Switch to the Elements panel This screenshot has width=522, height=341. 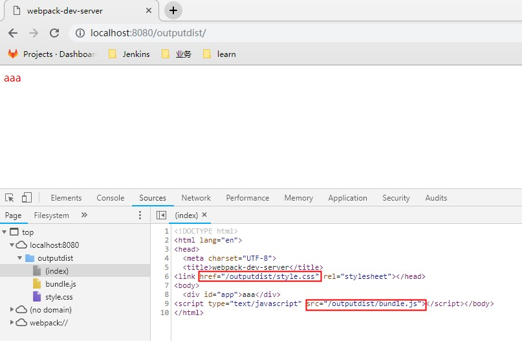point(66,198)
